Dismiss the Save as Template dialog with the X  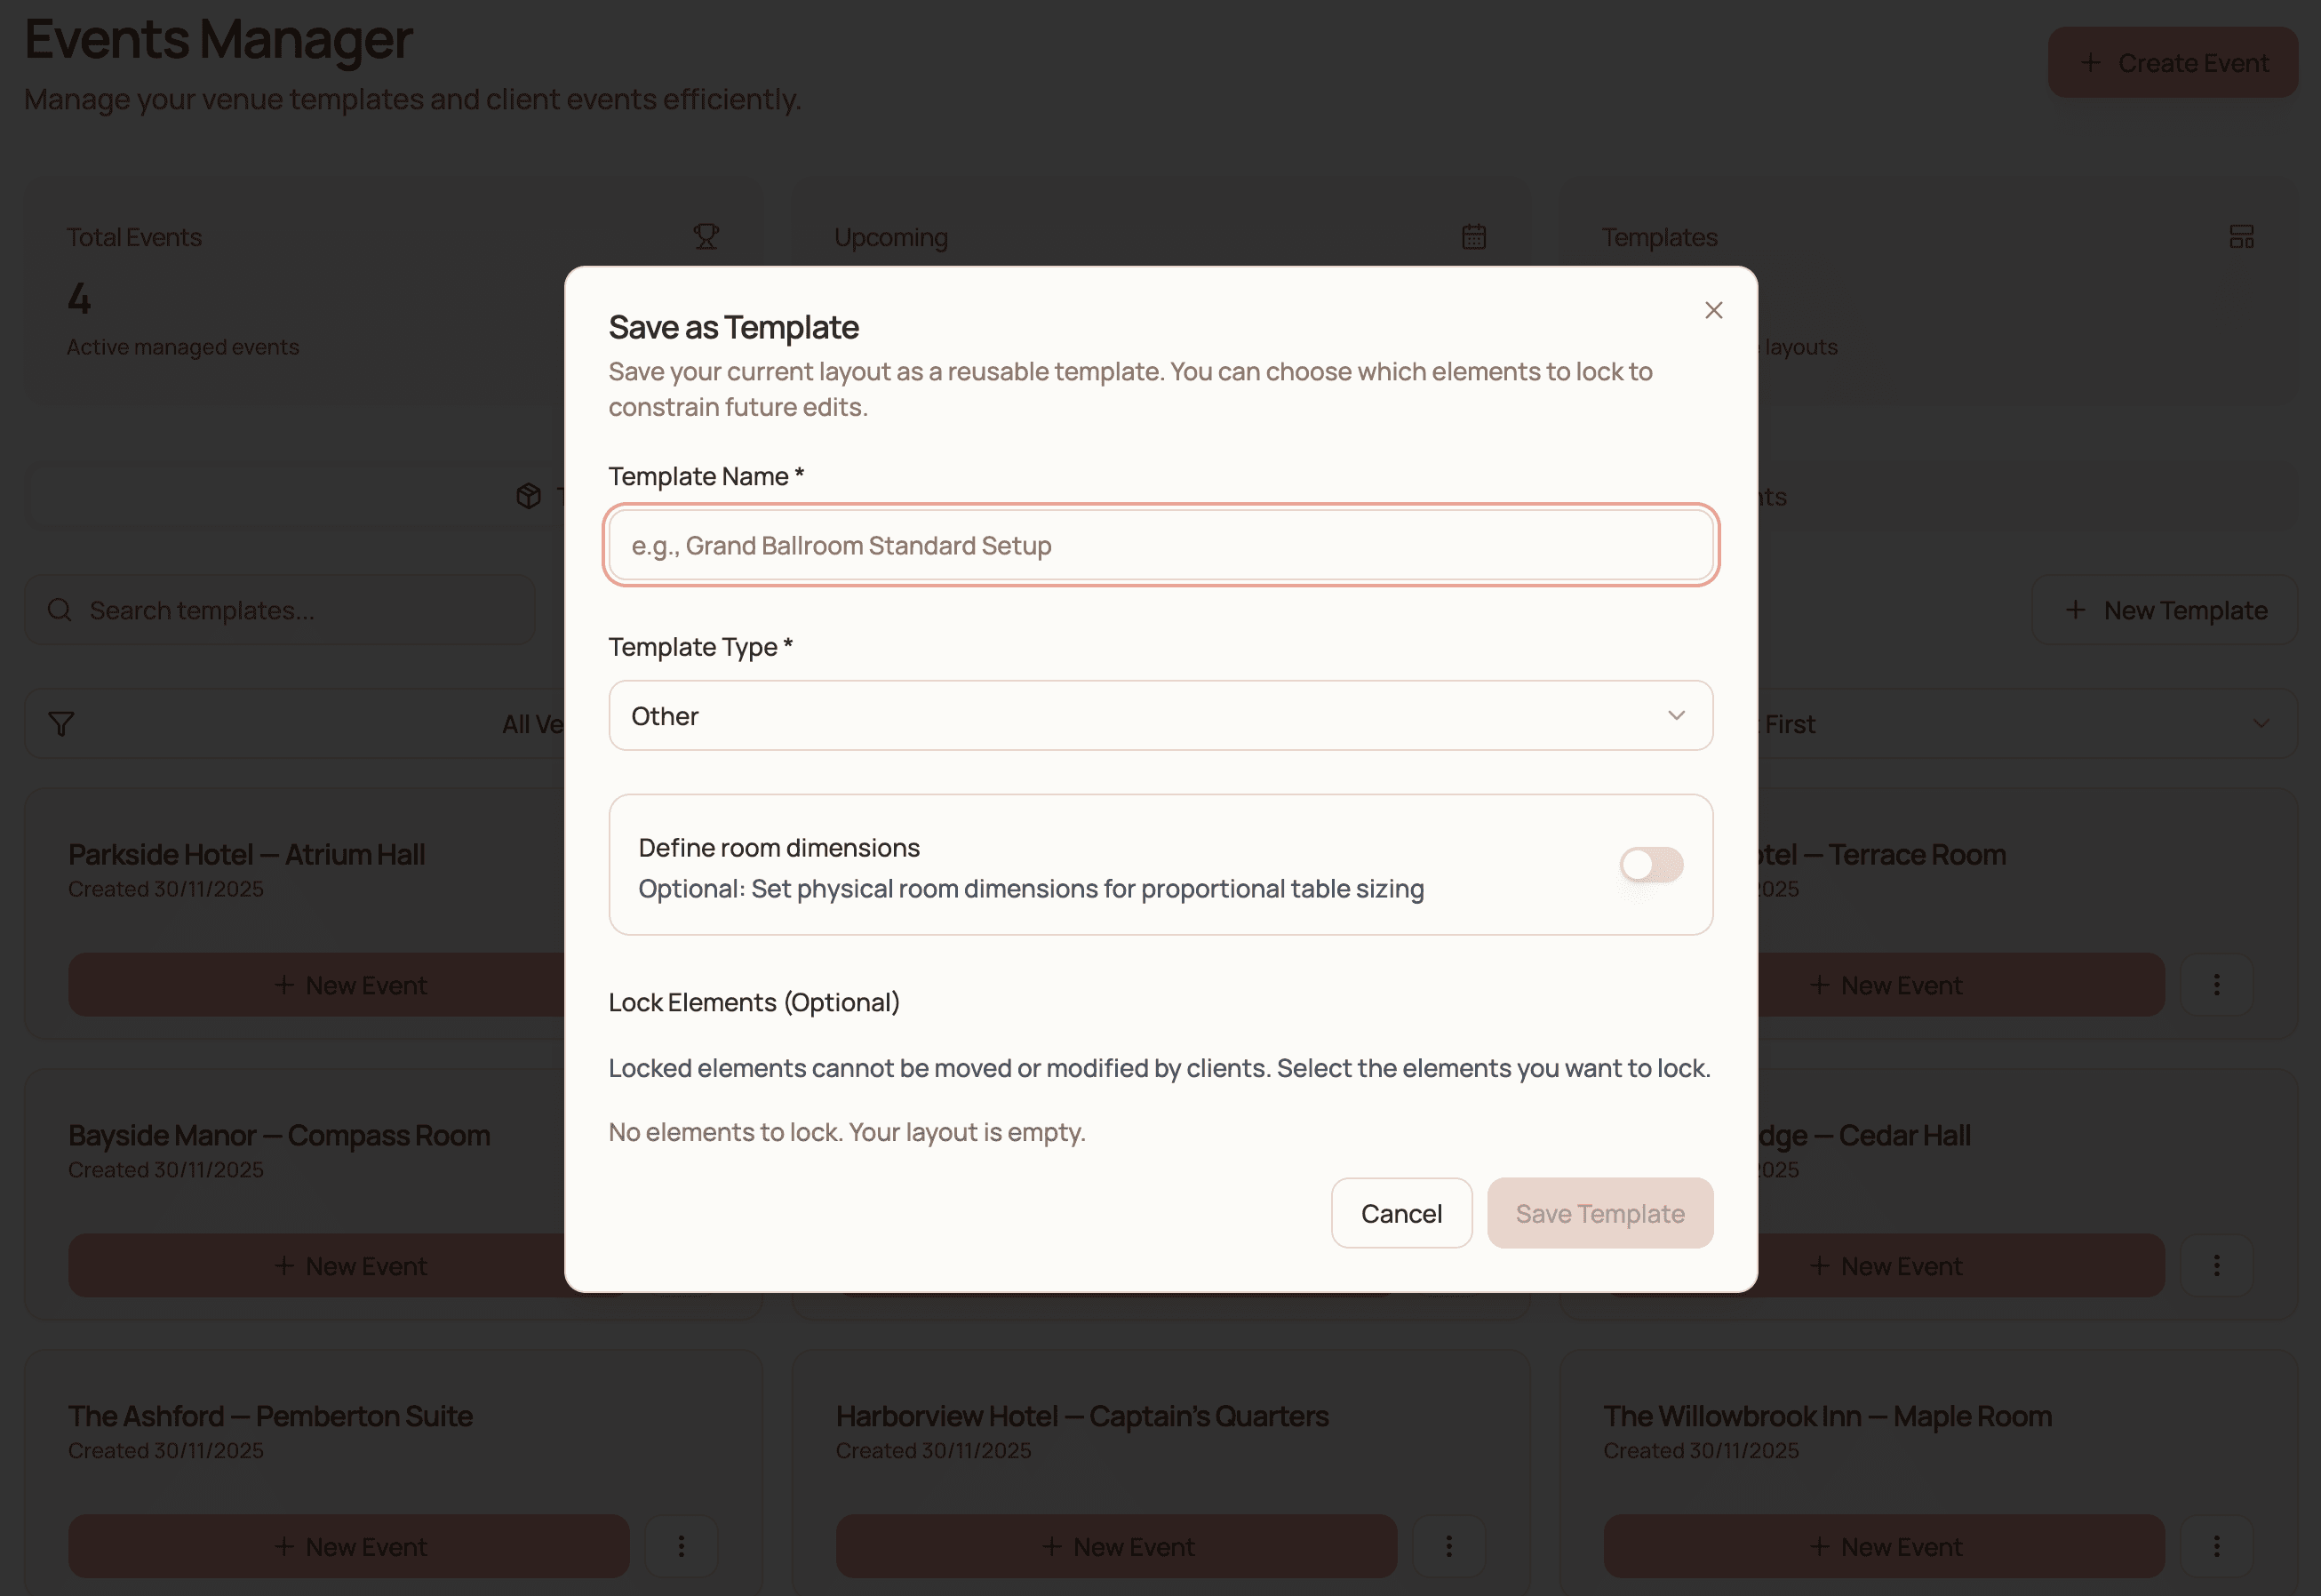pos(1713,310)
